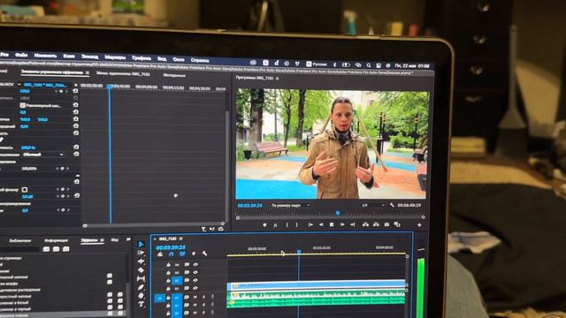The width and height of the screenshot is (566, 318).
Task: Switch to audio clip mixer IMG_7182 tab
Action: coord(123,74)
